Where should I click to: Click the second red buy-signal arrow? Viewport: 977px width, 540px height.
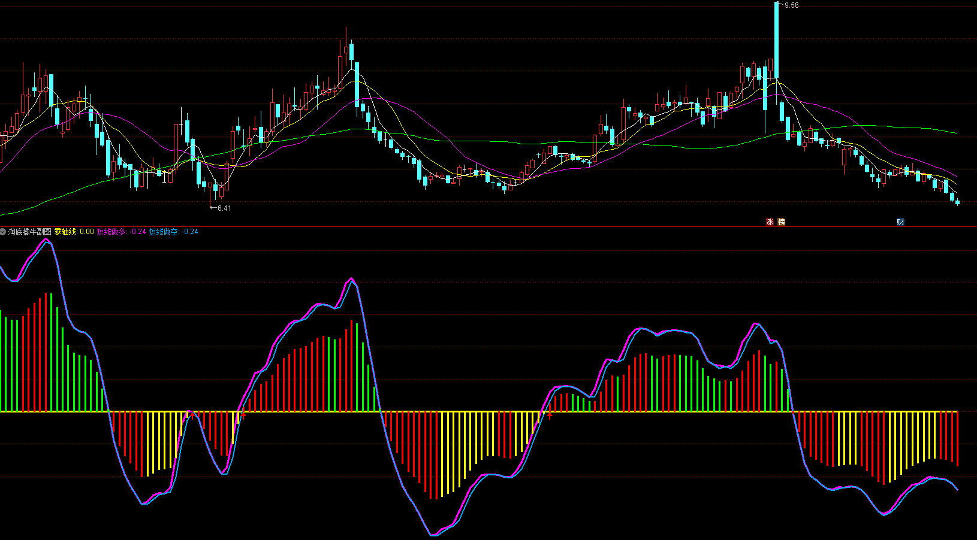point(243,415)
